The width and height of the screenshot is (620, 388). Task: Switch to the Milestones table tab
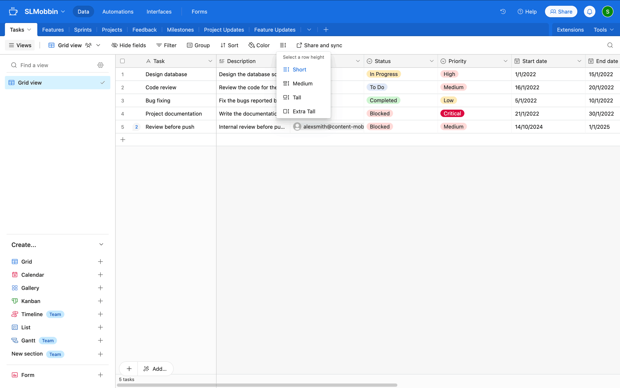click(x=180, y=30)
